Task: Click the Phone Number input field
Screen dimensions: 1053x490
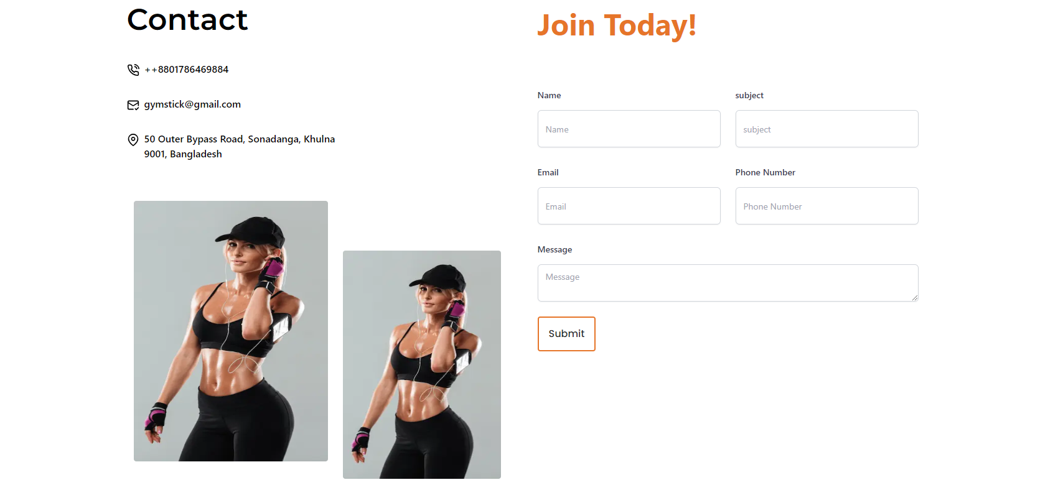Action: pyautogui.click(x=826, y=206)
